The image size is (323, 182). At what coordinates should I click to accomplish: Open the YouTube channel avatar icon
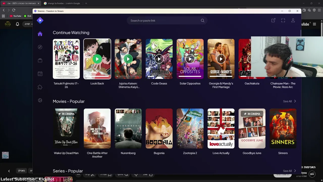[x=8, y=24]
